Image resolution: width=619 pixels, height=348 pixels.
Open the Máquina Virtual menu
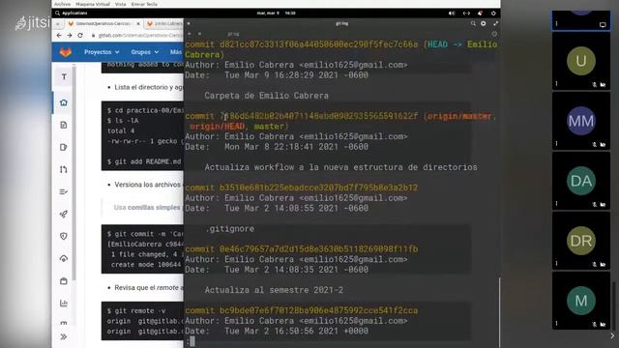(x=93, y=4)
